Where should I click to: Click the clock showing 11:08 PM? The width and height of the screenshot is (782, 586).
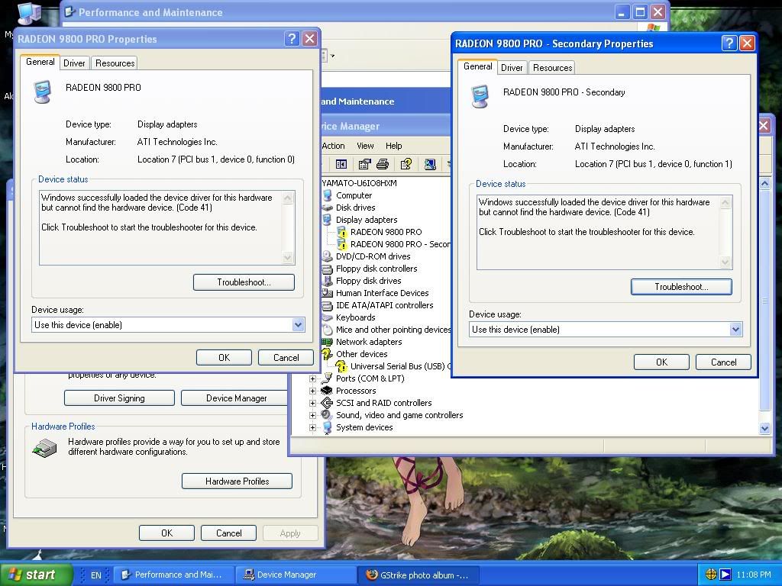point(753,575)
